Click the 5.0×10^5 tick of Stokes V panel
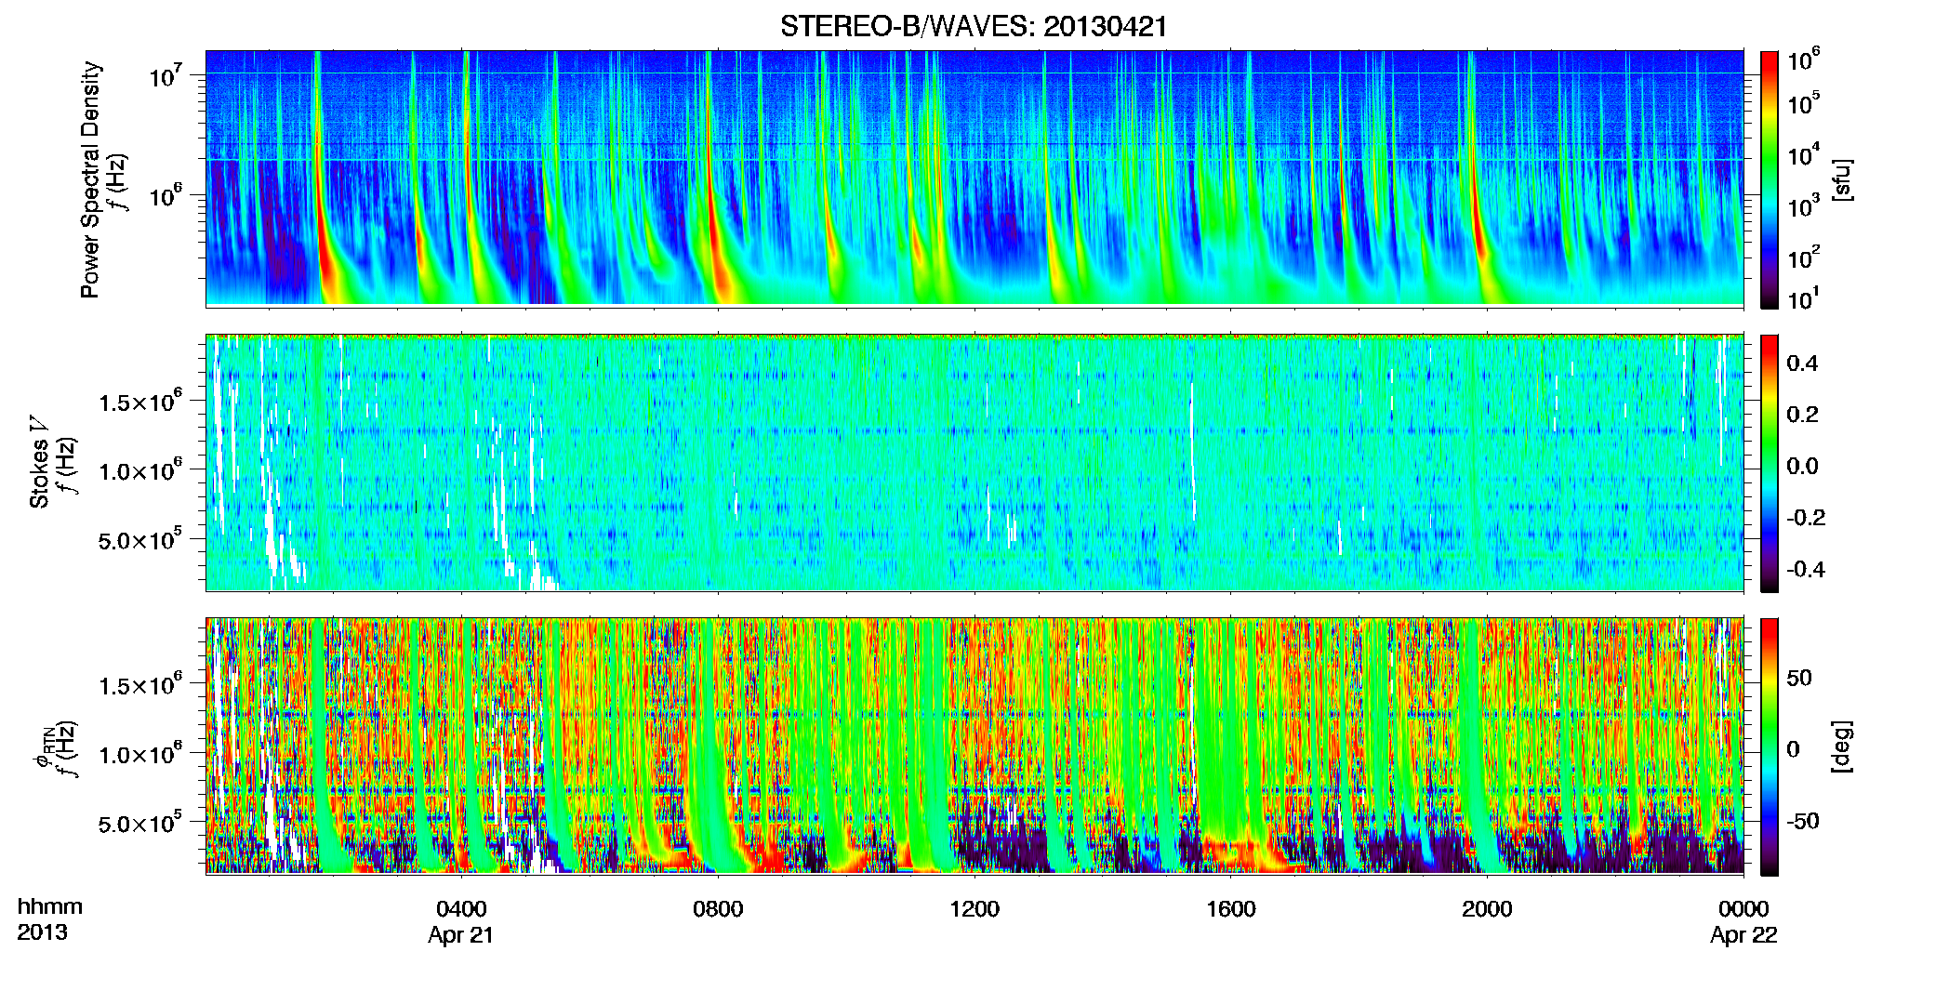1949x1004 pixels. pos(140,540)
